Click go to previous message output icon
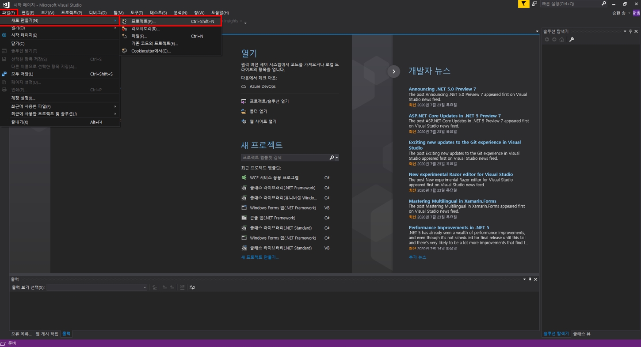641x347 pixels. click(x=164, y=287)
